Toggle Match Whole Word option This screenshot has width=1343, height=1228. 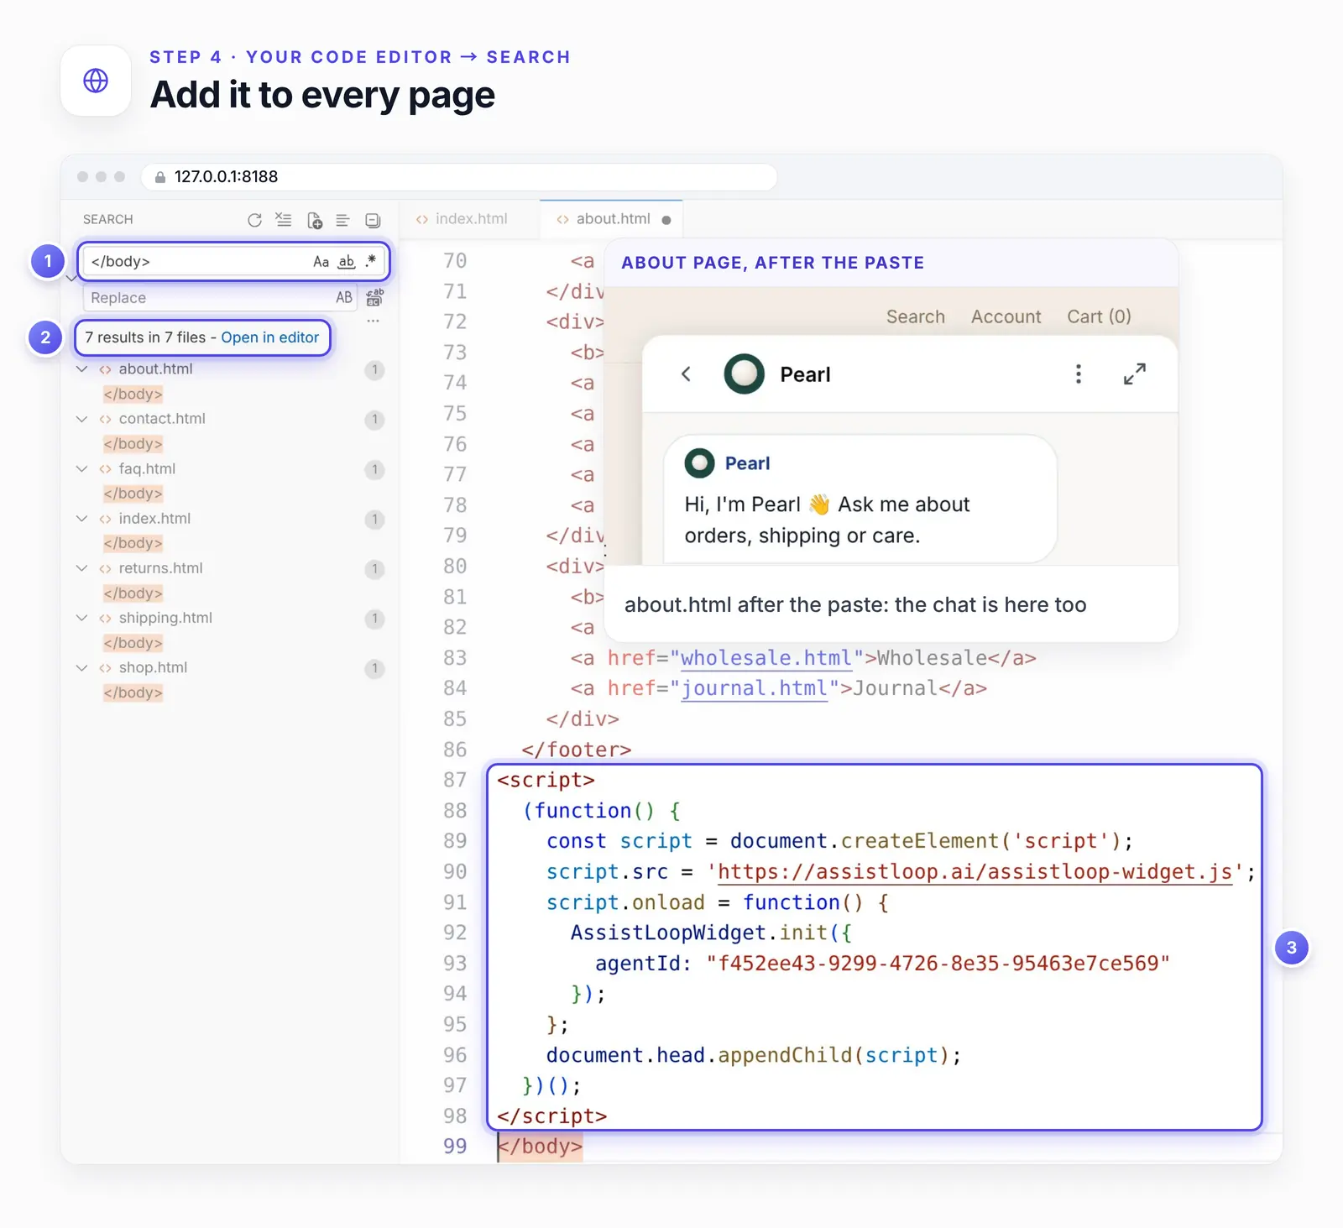pyautogui.click(x=347, y=262)
